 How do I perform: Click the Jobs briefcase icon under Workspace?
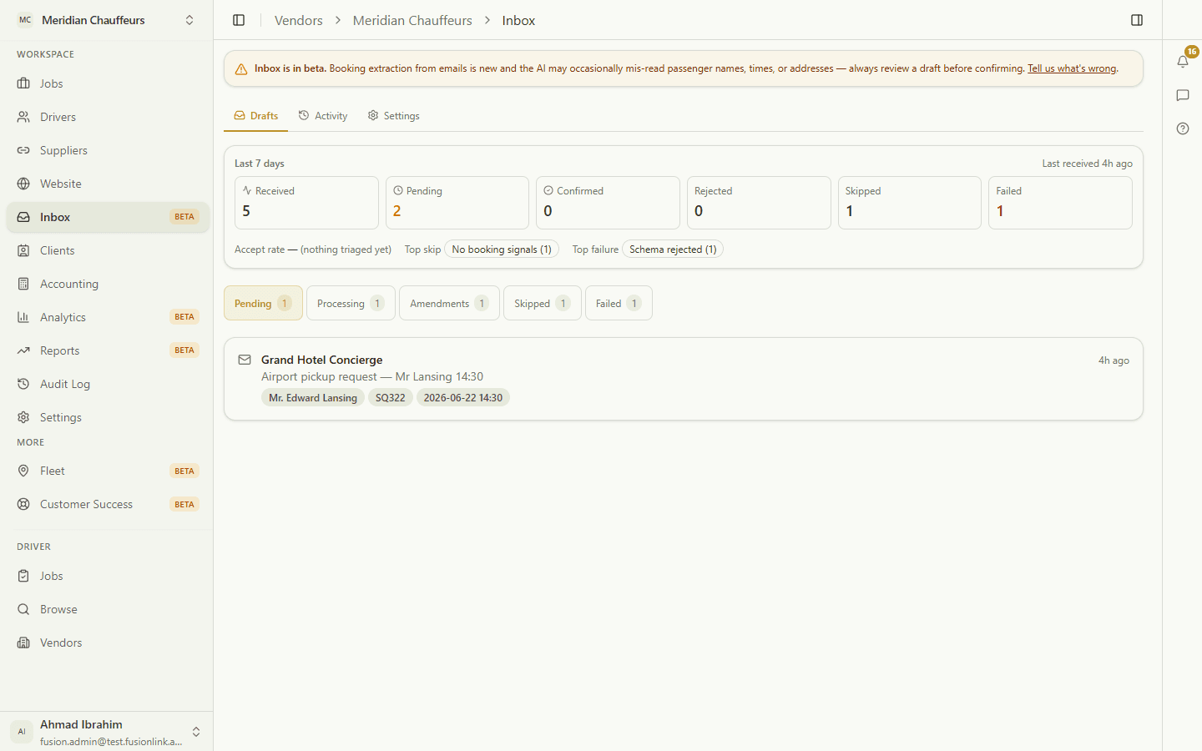click(23, 83)
